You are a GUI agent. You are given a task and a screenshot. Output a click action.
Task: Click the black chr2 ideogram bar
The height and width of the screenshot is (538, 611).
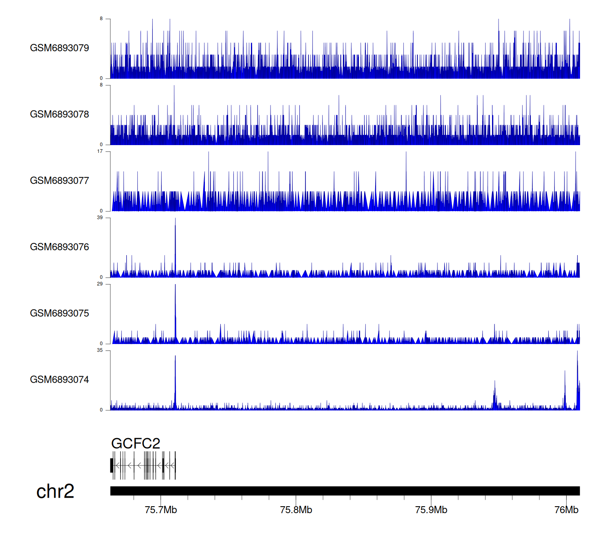pyautogui.click(x=345, y=491)
